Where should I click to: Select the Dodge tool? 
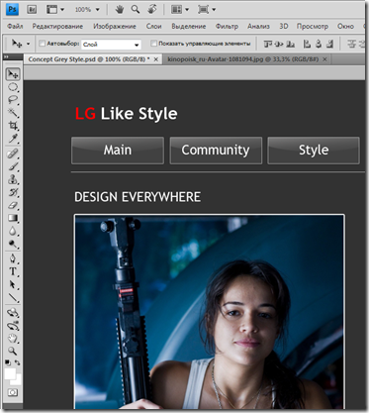(13, 244)
